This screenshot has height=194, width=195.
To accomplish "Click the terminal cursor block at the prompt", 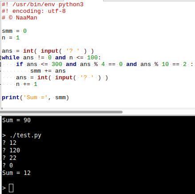I will [x=11, y=188].
